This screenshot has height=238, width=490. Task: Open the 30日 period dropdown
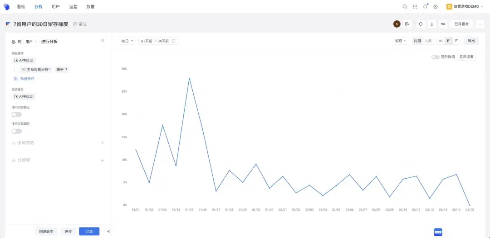click(127, 41)
